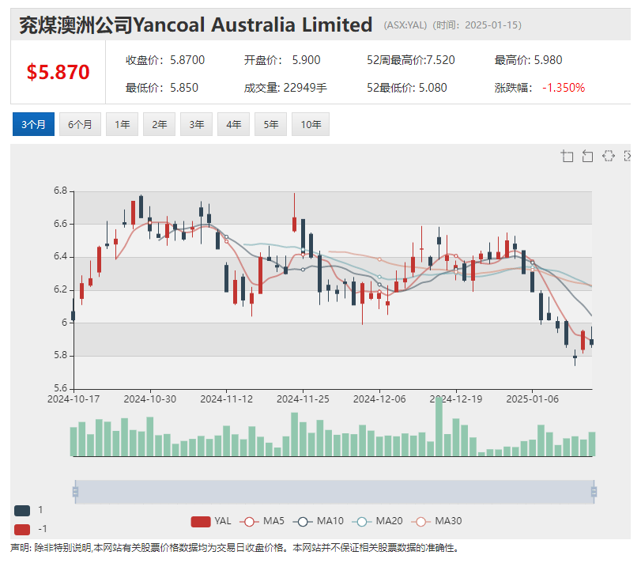Click the 成交量: 22949手 text
The image size is (641, 578).
285,88
